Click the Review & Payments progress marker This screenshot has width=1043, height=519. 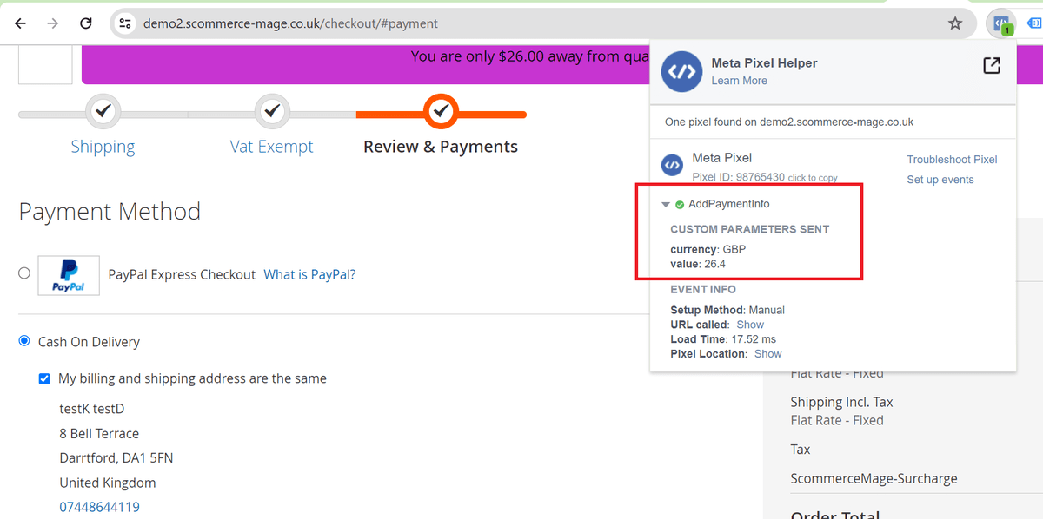(x=441, y=111)
